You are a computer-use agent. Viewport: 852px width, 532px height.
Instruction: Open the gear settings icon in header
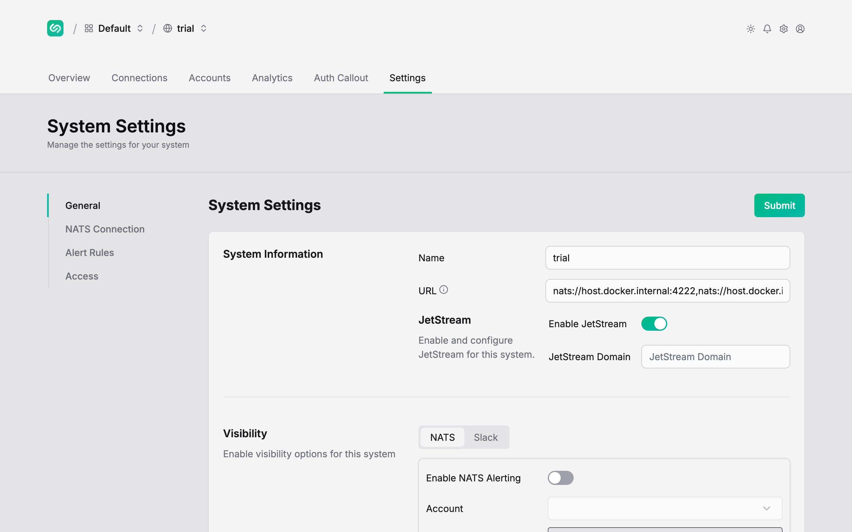click(784, 29)
